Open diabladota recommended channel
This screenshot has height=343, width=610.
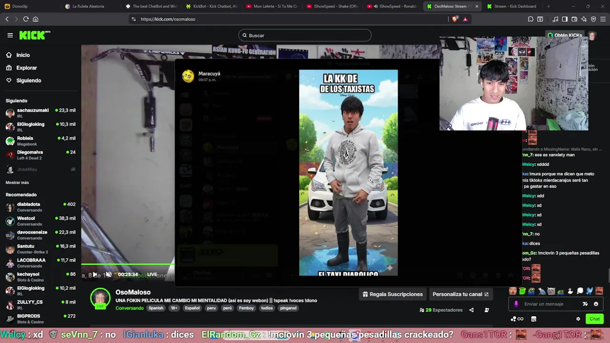(x=40, y=207)
